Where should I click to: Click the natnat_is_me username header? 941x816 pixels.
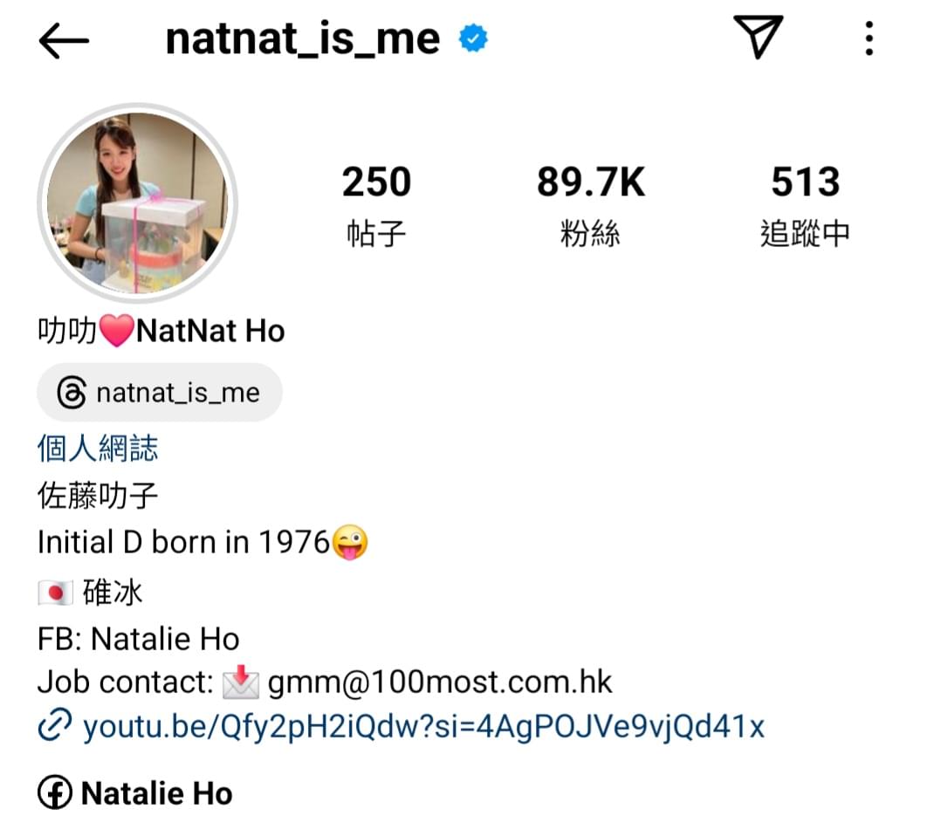pyautogui.click(x=302, y=39)
